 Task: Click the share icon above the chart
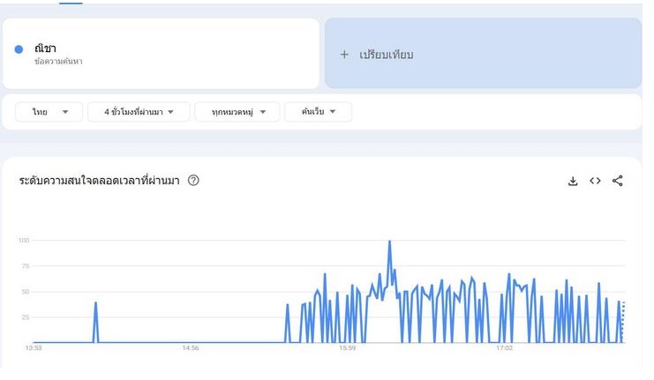(x=618, y=181)
